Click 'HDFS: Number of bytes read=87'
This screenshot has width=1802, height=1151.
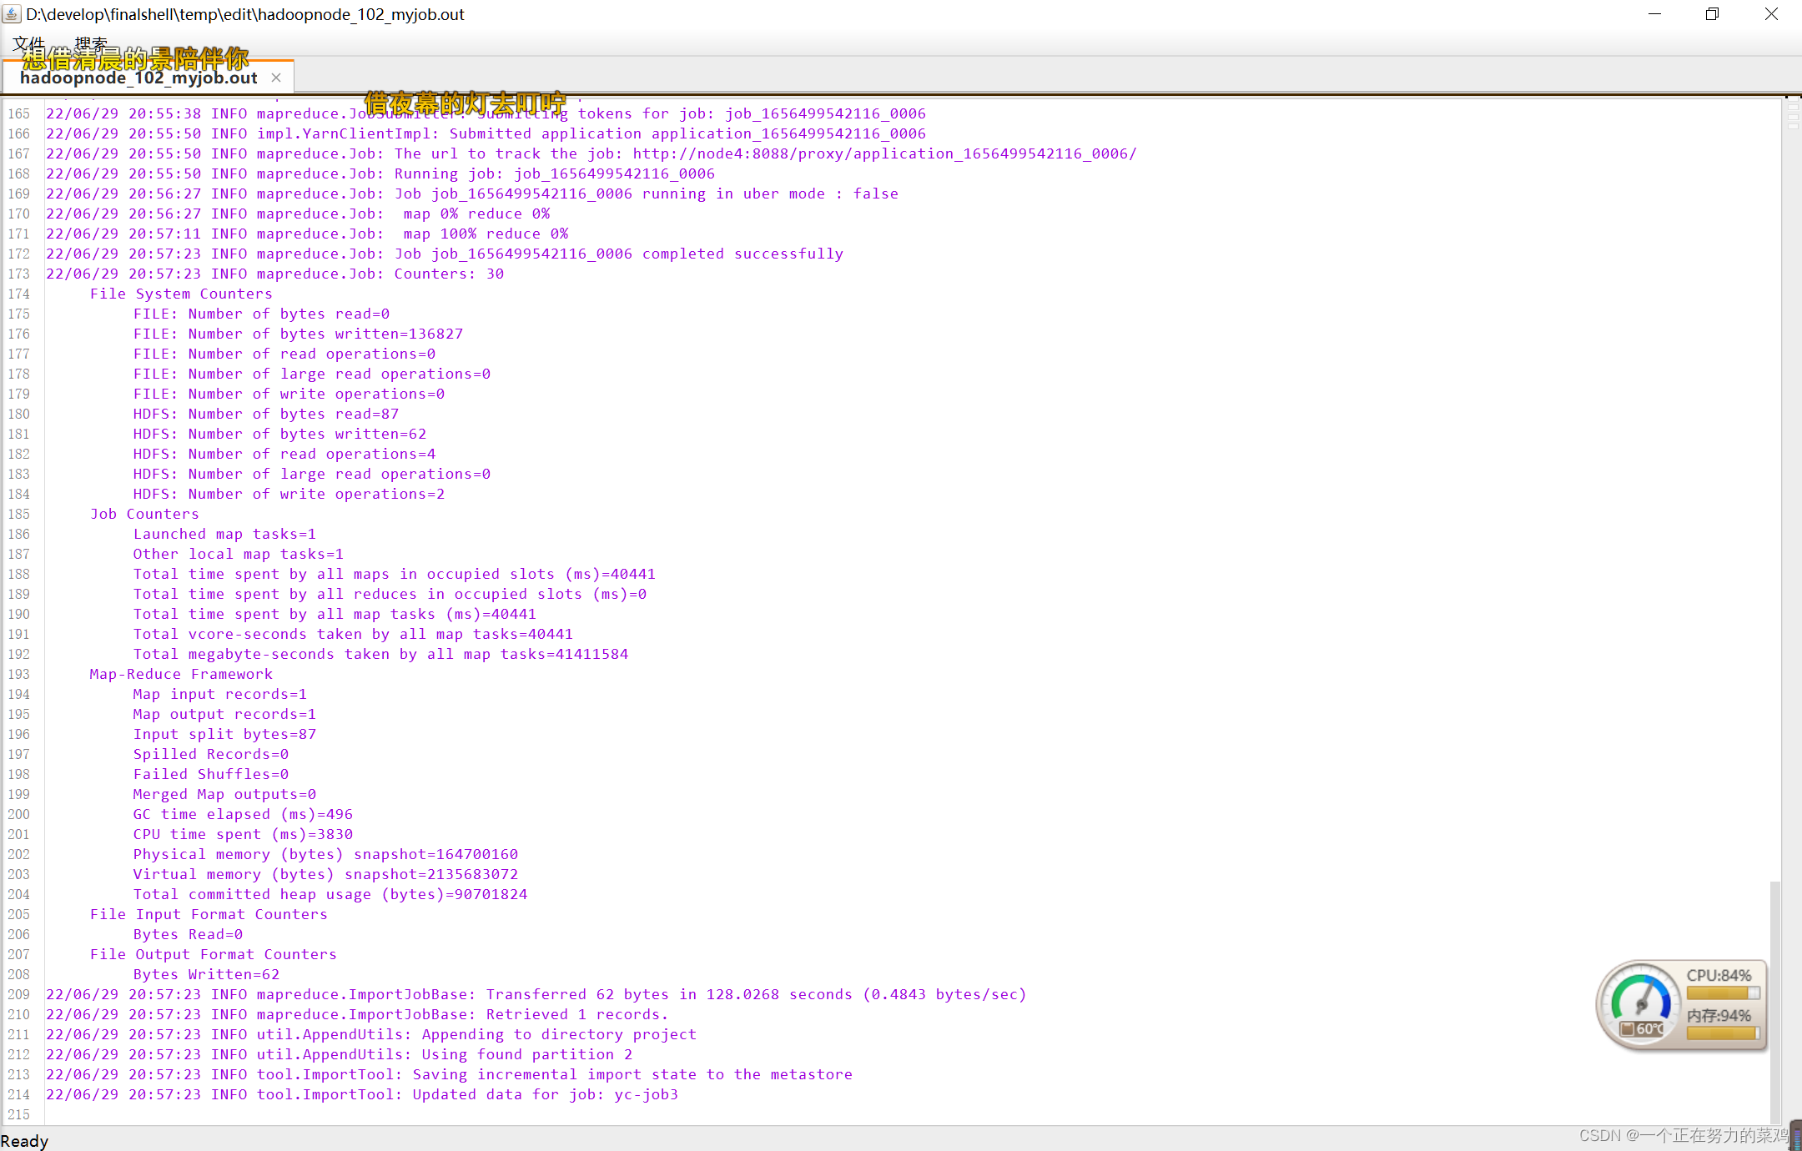[266, 414]
